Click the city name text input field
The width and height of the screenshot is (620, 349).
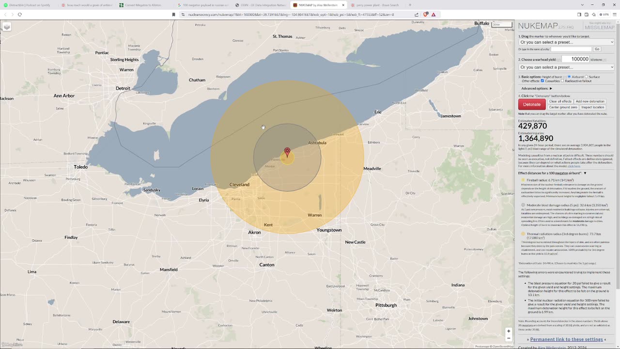click(x=571, y=49)
